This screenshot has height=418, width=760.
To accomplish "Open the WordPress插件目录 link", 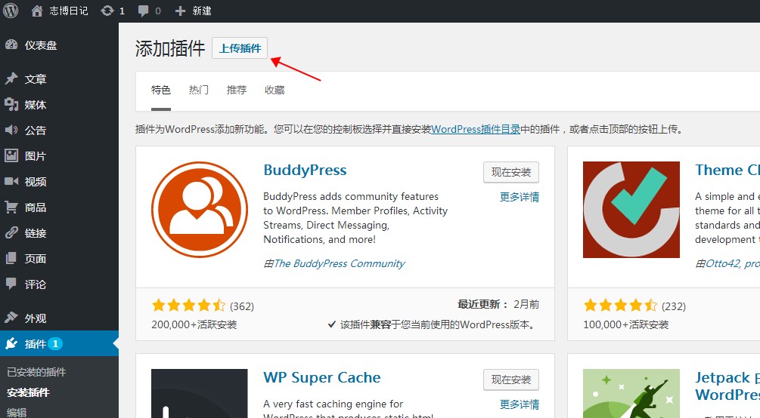I will [476, 129].
